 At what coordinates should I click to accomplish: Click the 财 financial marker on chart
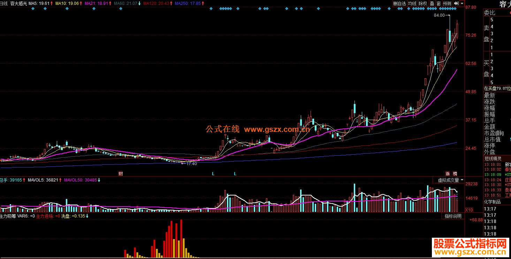120,173
